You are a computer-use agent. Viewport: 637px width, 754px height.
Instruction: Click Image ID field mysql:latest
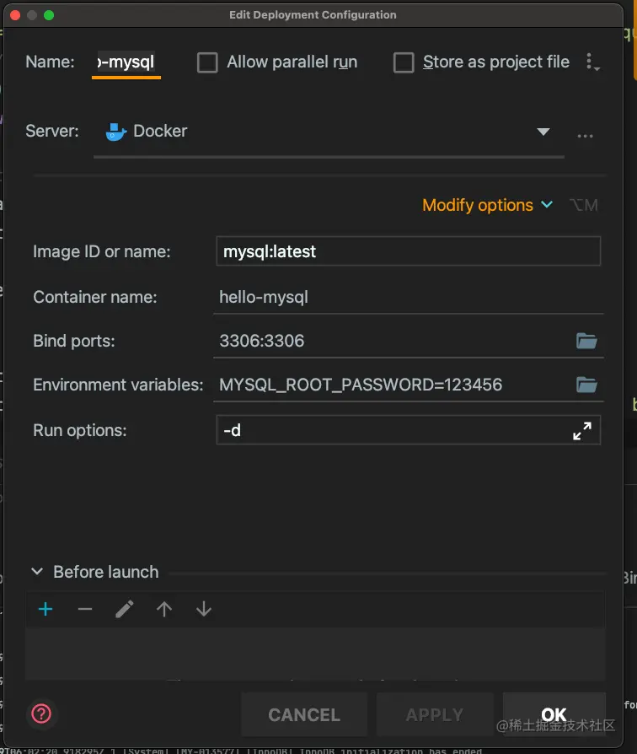(409, 251)
